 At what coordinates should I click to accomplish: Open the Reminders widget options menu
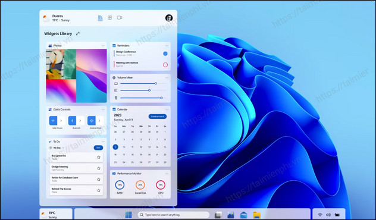pos(167,46)
